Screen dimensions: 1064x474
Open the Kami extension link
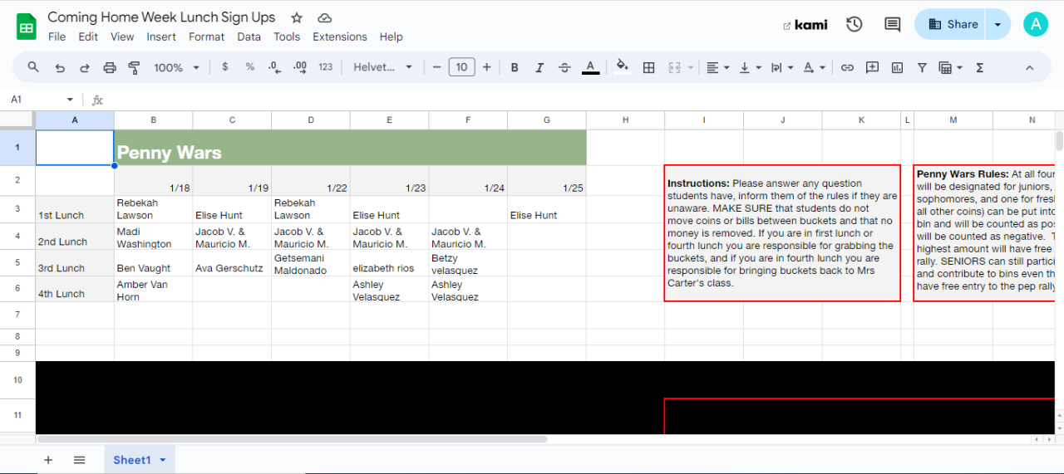(x=805, y=25)
